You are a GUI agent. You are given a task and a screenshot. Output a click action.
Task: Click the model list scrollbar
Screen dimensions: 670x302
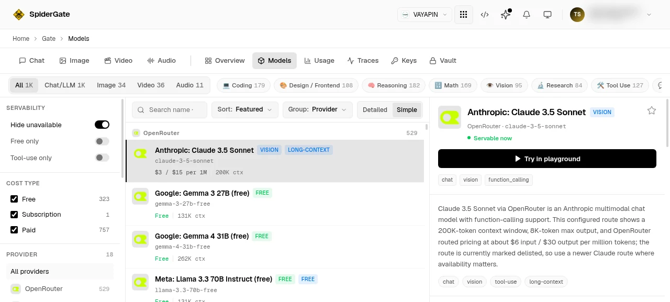point(426,127)
